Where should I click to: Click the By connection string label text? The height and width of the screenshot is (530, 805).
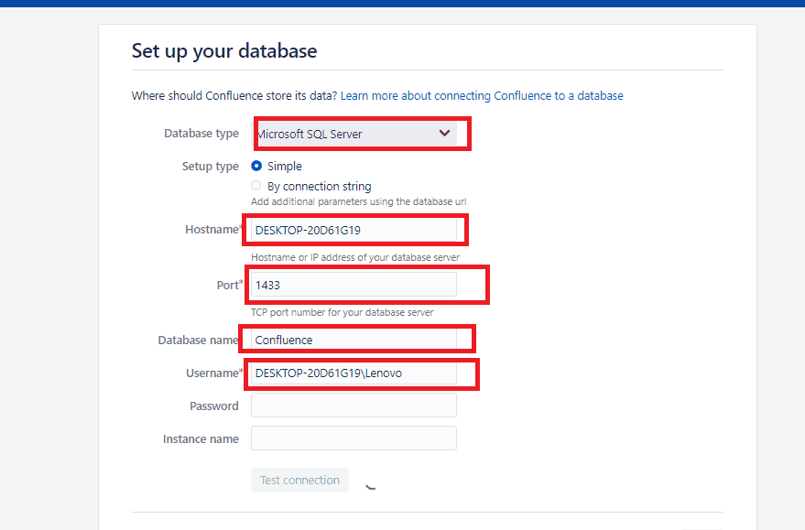(319, 186)
